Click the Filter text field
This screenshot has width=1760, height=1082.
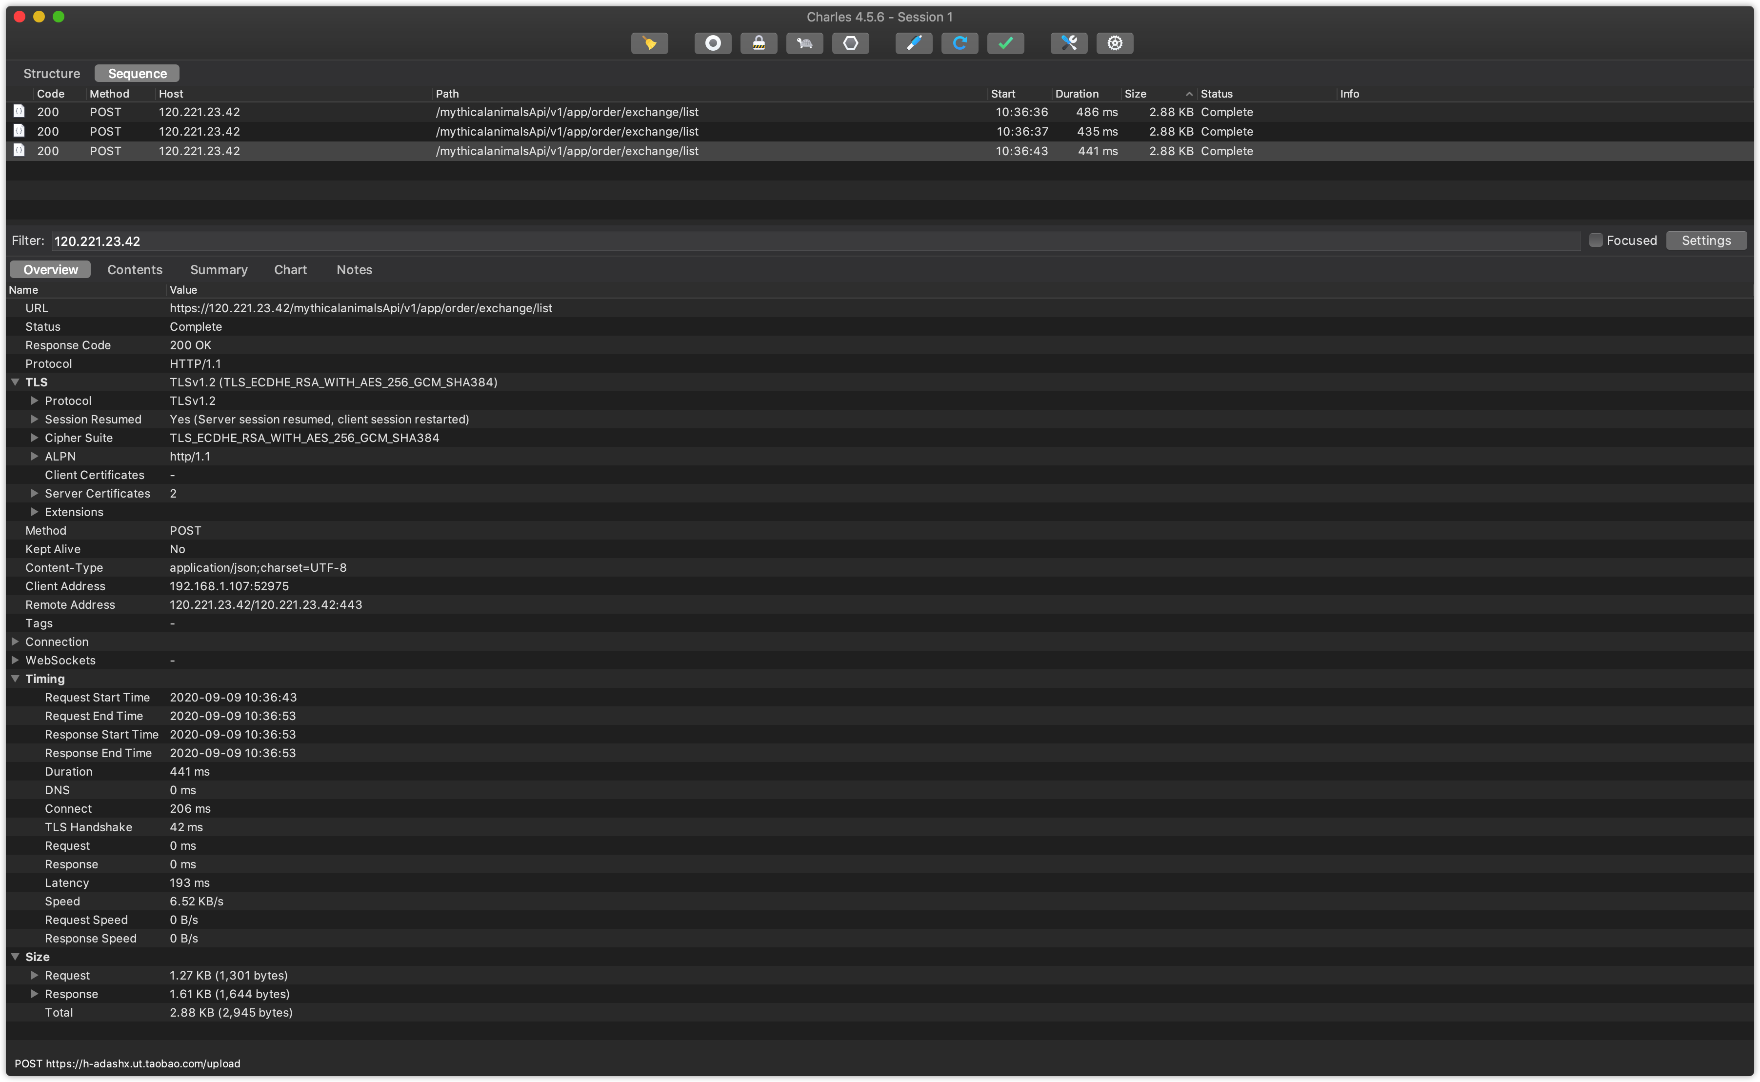(x=816, y=241)
